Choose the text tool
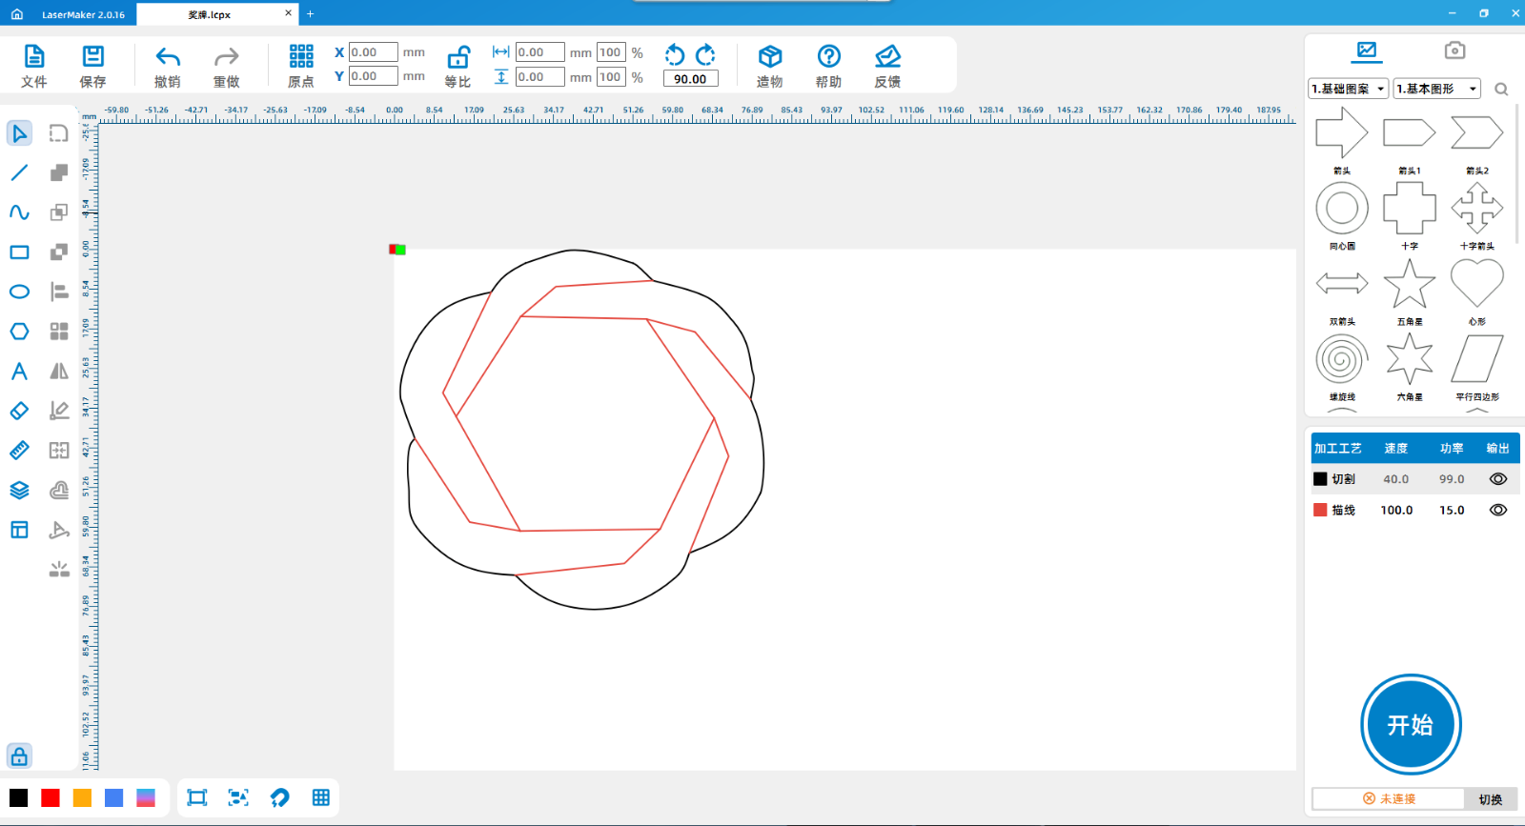The image size is (1525, 826). [19, 372]
